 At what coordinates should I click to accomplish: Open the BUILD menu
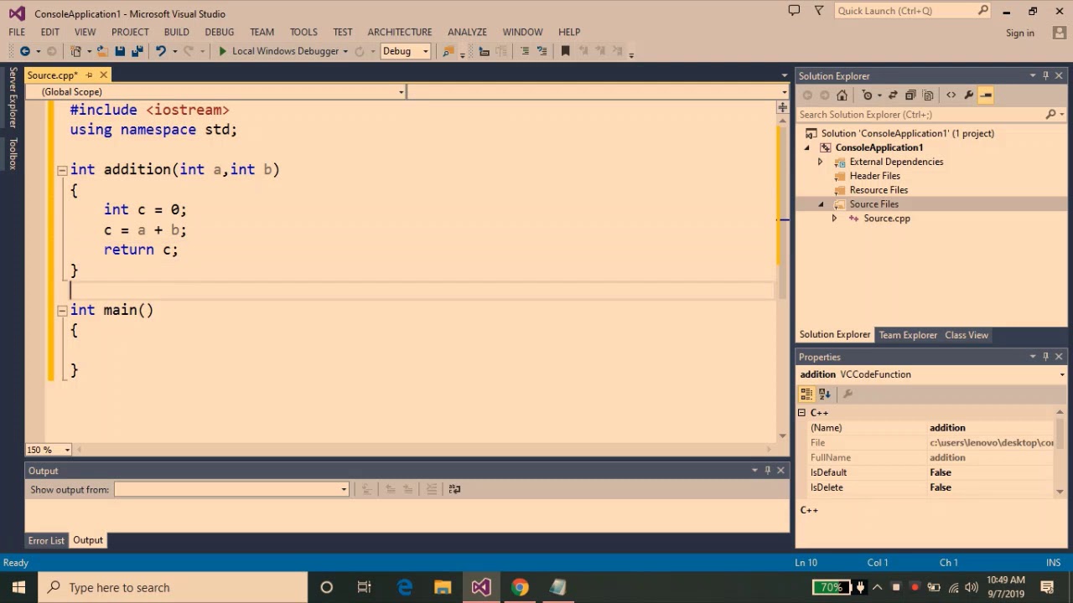click(x=176, y=32)
